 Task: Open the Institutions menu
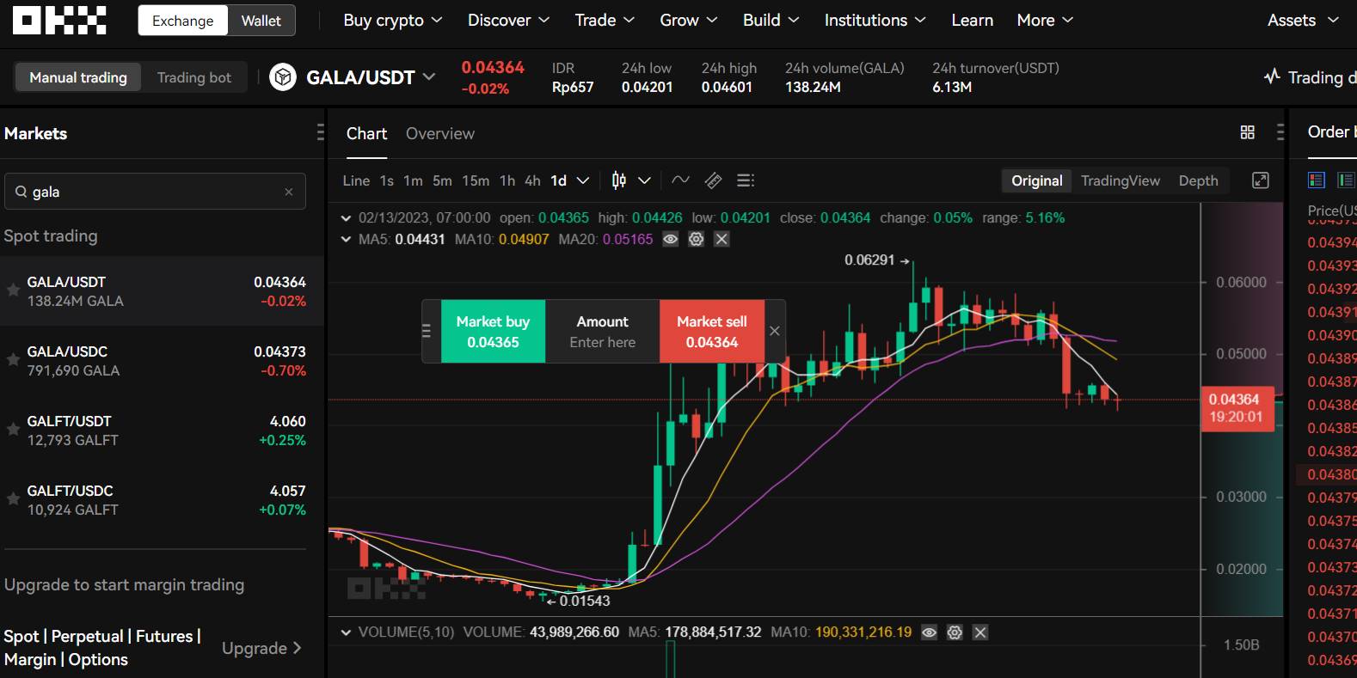coord(875,21)
